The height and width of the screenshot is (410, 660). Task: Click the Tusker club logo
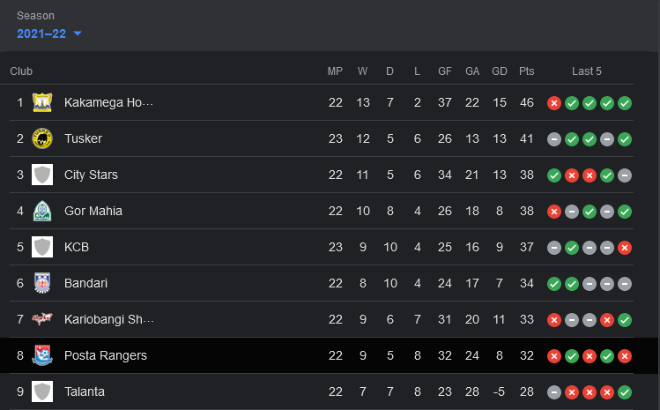pos(42,138)
